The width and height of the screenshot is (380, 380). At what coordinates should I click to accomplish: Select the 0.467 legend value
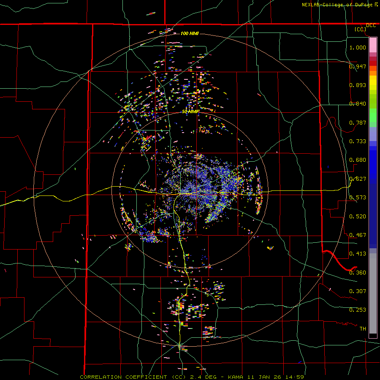click(358, 235)
